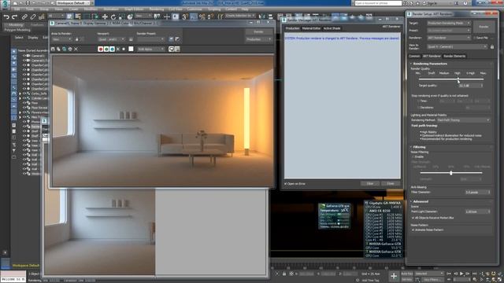Open the Material Editor tab in message window
504x283 pixels.
pos(311,28)
